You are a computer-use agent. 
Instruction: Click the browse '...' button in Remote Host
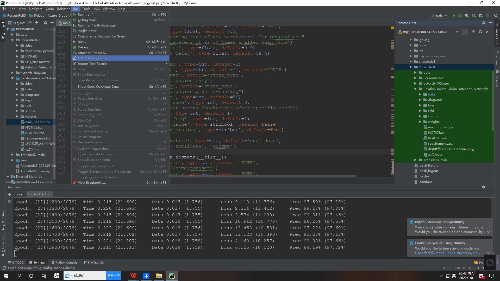pos(465,32)
